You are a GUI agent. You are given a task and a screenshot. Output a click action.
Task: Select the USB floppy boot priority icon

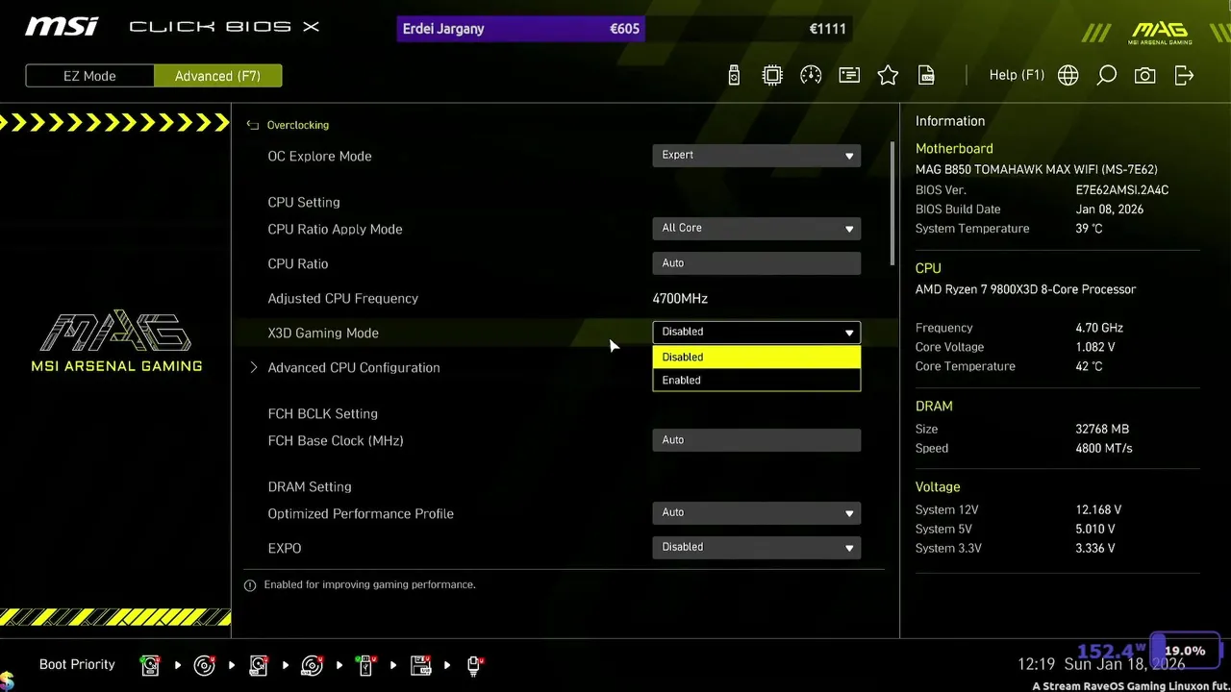(x=420, y=664)
